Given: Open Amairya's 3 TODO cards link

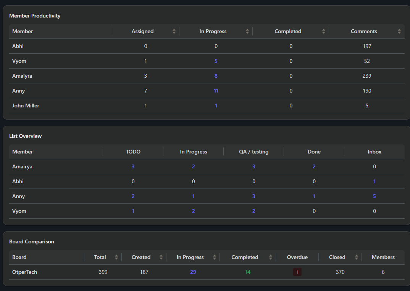Looking at the screenshot, I should (x=133, y=166).
